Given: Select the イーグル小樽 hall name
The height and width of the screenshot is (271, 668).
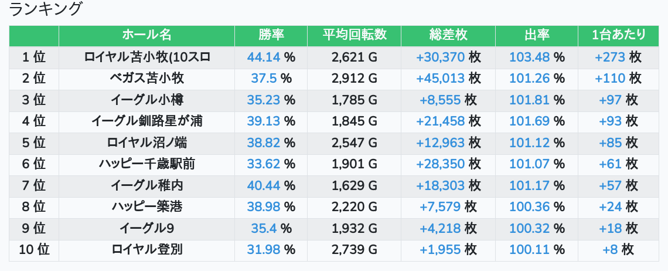Looking at the screenshot, I should 146,100.
